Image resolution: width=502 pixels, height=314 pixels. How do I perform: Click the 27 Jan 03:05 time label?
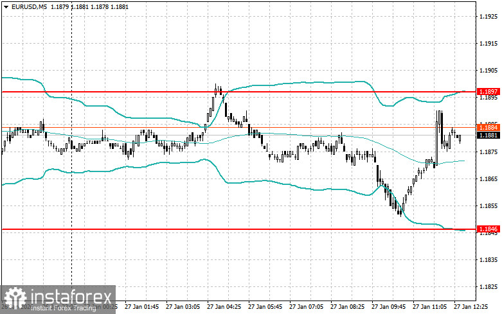pos(183,307)
